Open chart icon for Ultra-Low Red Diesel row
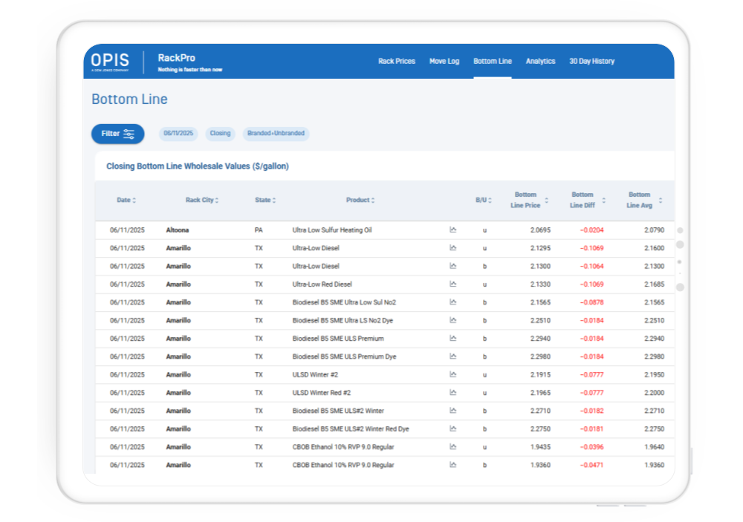Viewport: 743px width, 522px height. 453,284
